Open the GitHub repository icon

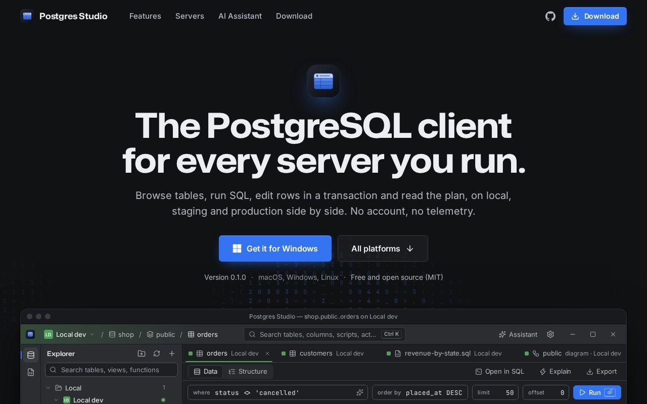pyautogui.click(x=550, y=16)
